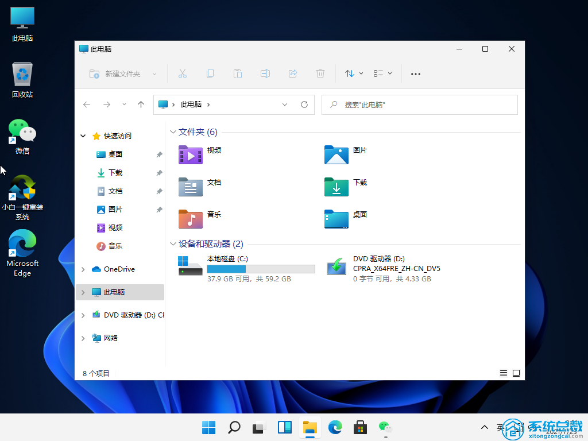Click the Share icon in the toolbar

(292, 73)
